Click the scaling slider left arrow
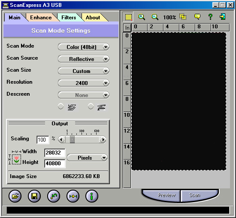236x218 pixels. [61, 139]
